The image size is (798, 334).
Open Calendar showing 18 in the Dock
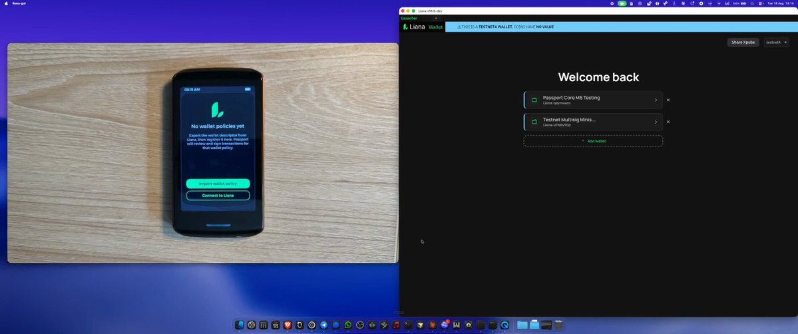(x=276, y=325)
